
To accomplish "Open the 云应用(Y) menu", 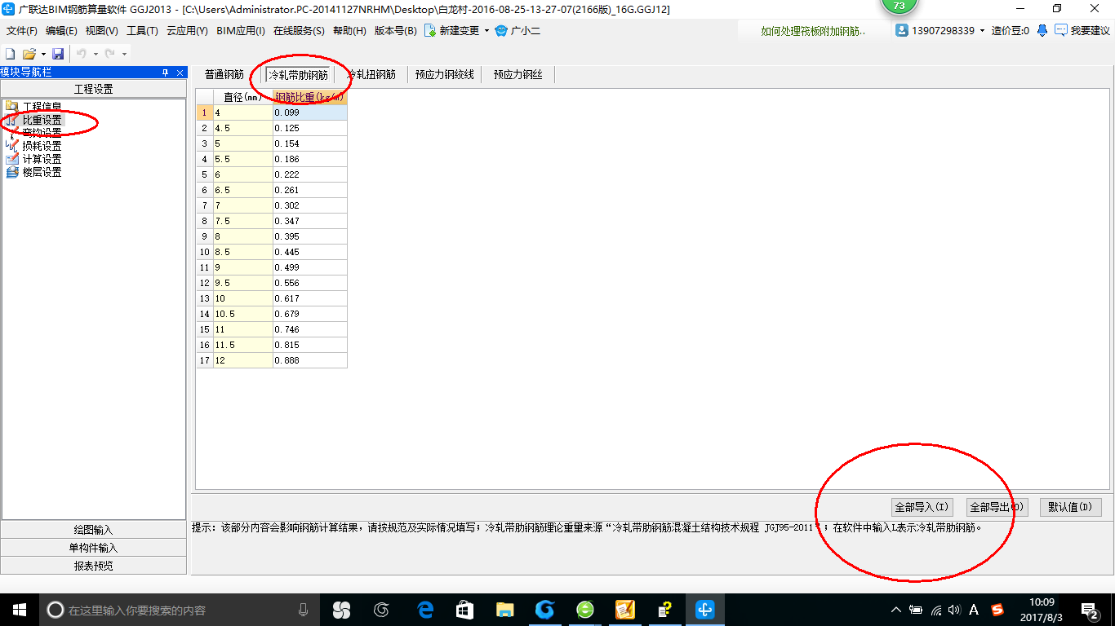I will pos(187,31).
